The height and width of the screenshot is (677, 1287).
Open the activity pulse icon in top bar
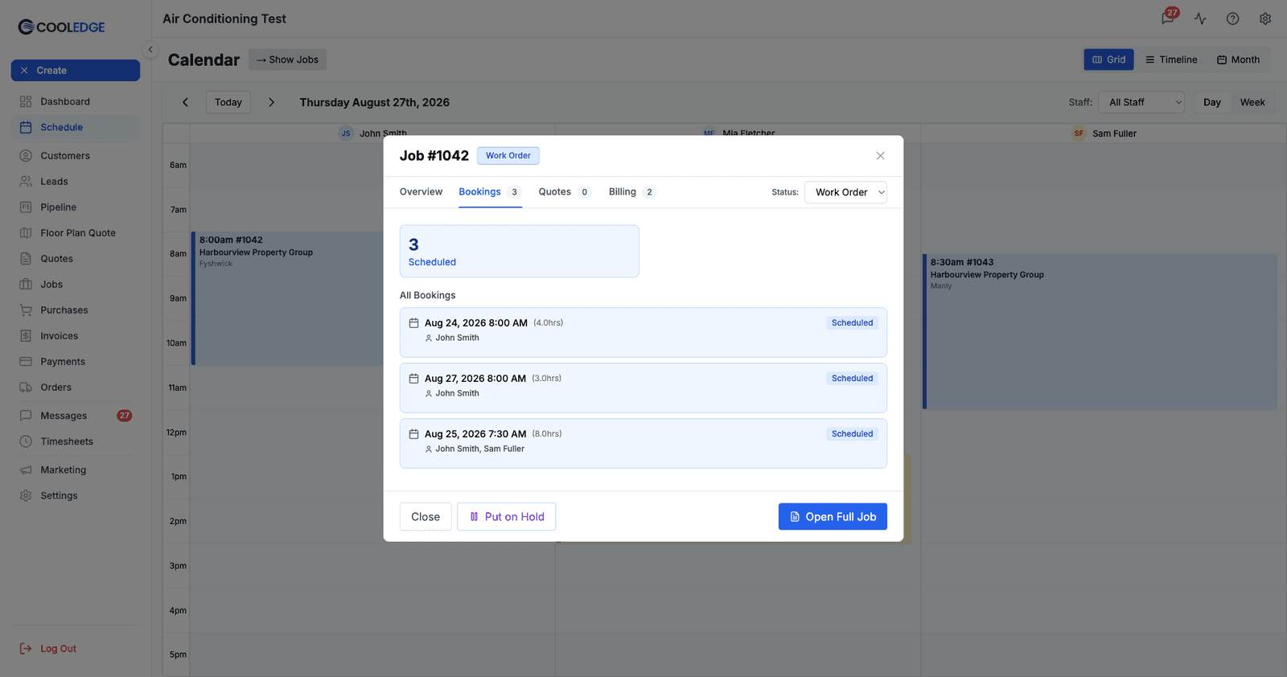click(x=1200, y=18)
